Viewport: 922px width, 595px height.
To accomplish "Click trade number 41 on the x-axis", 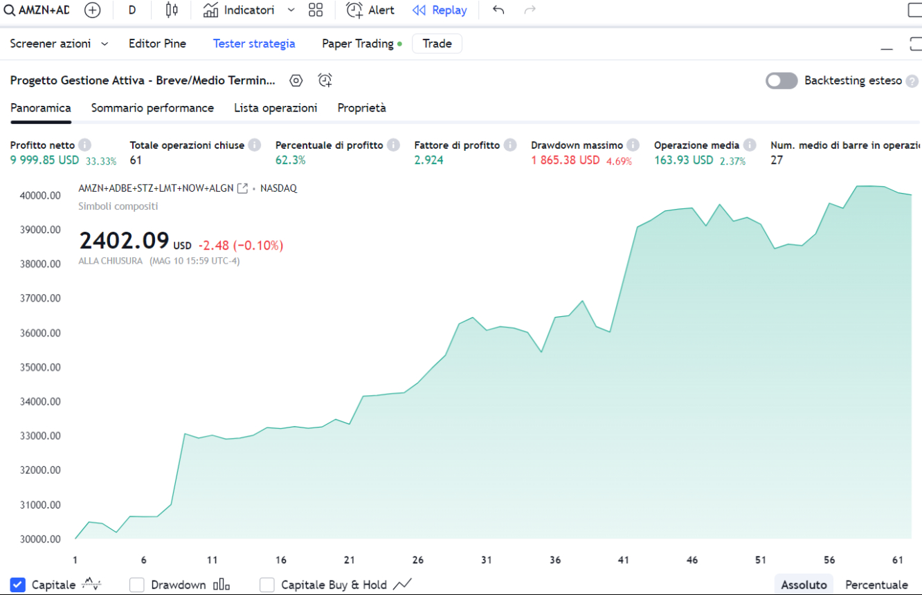I will tap(624, 560).
